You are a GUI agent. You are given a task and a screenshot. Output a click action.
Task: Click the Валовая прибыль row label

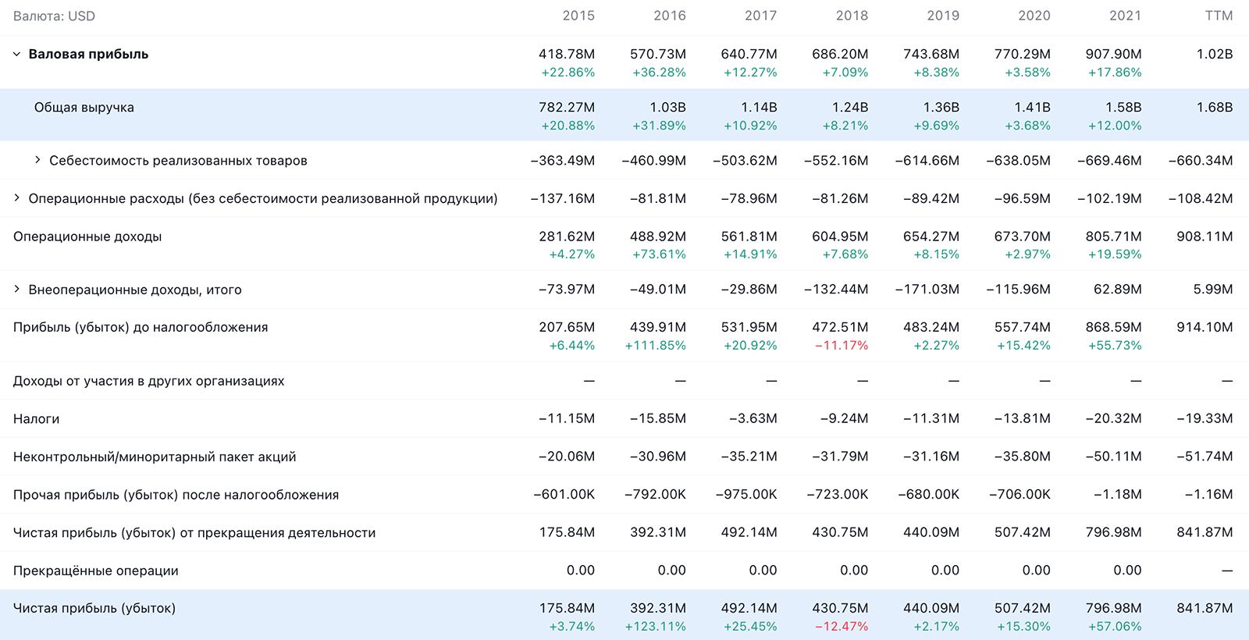pos(88,55)
